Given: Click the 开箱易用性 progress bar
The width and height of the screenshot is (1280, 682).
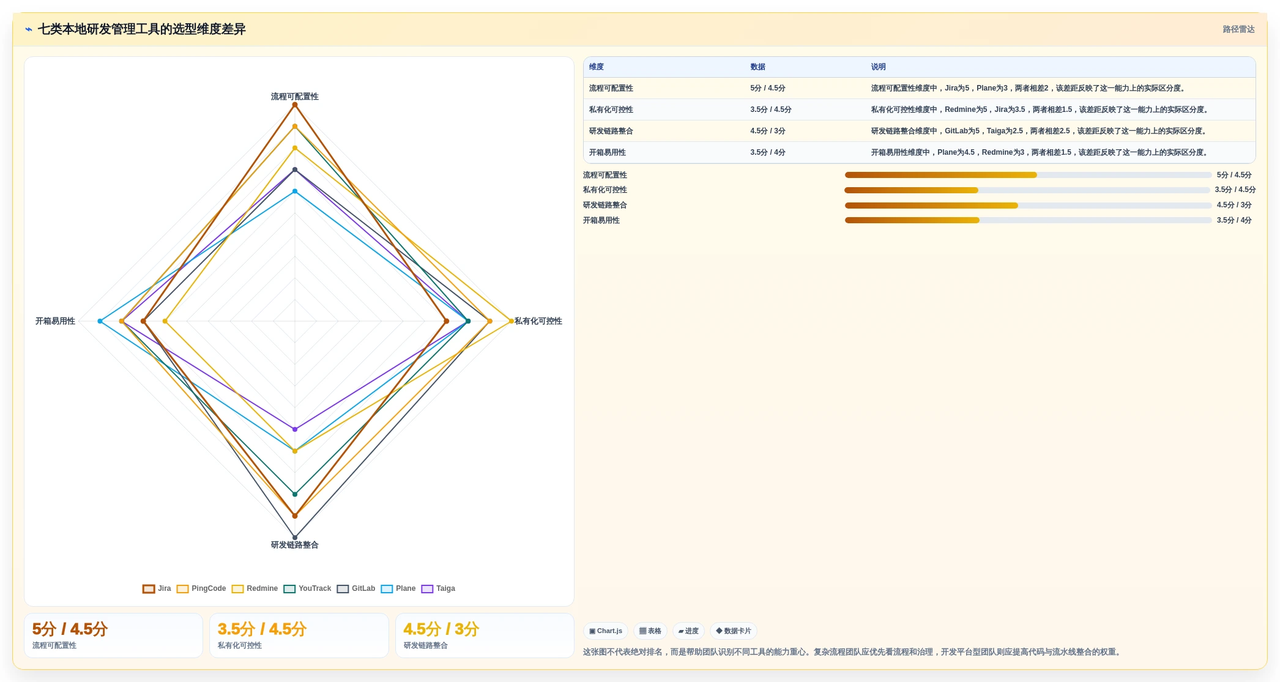Looking at the screenshot, I should pyautogui.click(x=1028, y=220).
